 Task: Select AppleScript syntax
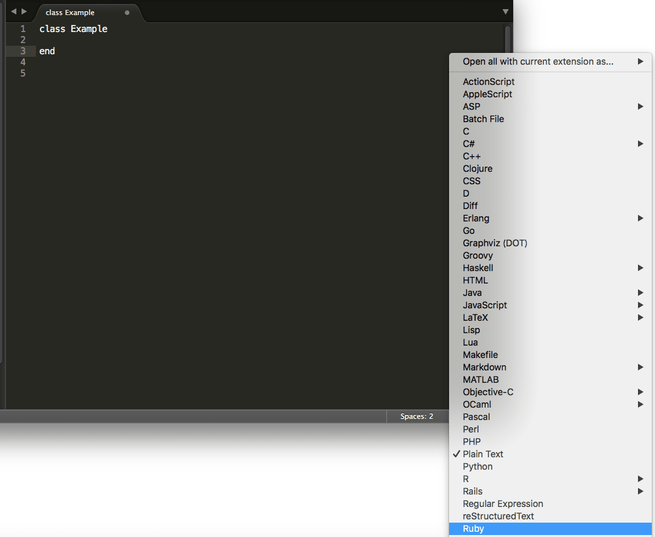550,94
